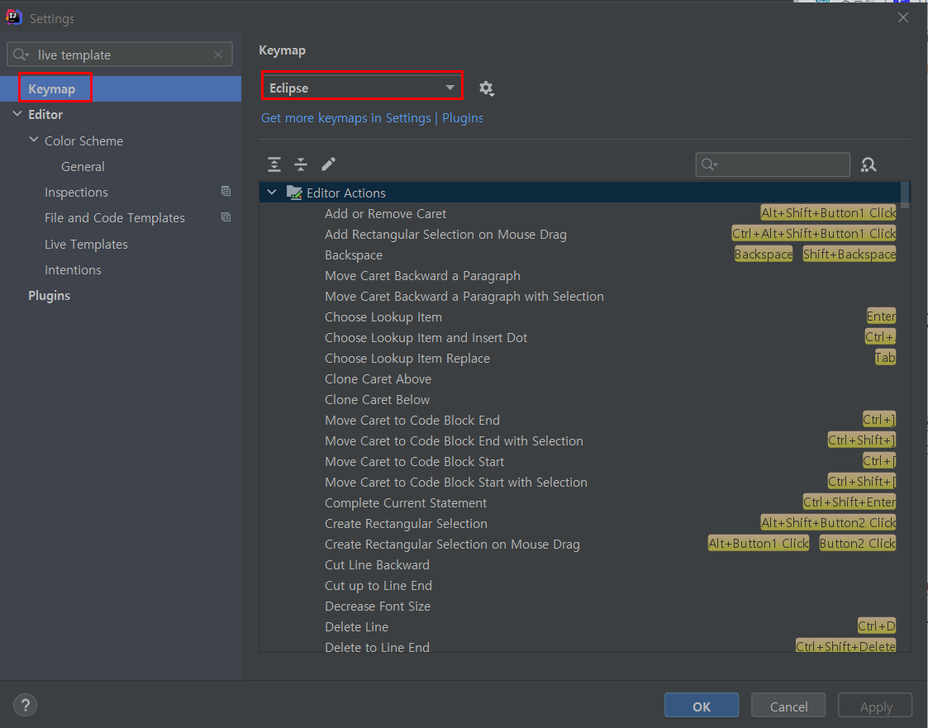
Task: Open File and Code Templates page
Action: [115, 218]
